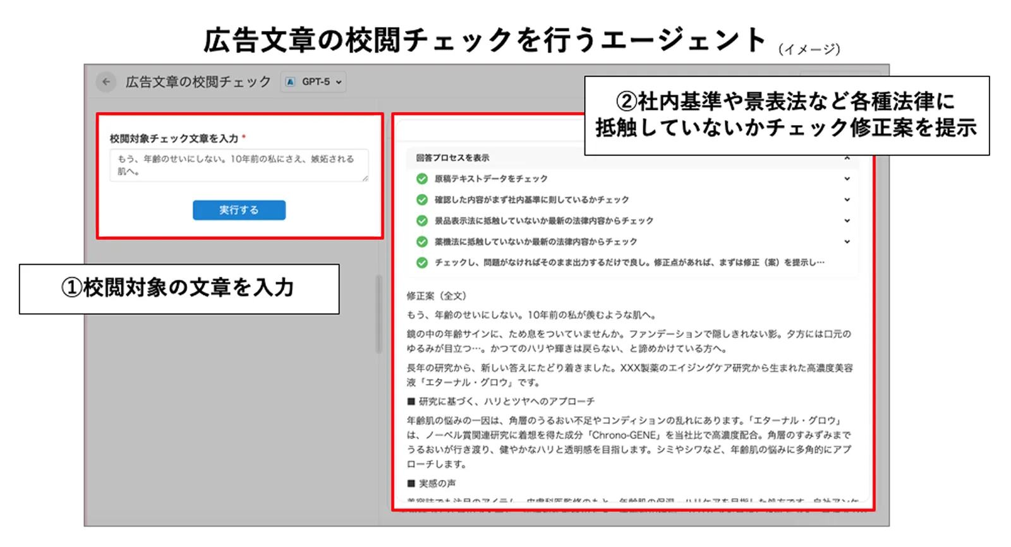1011x547 pixels.
Task: Click the back arrow beside the page title
Action: click(106, 81)
